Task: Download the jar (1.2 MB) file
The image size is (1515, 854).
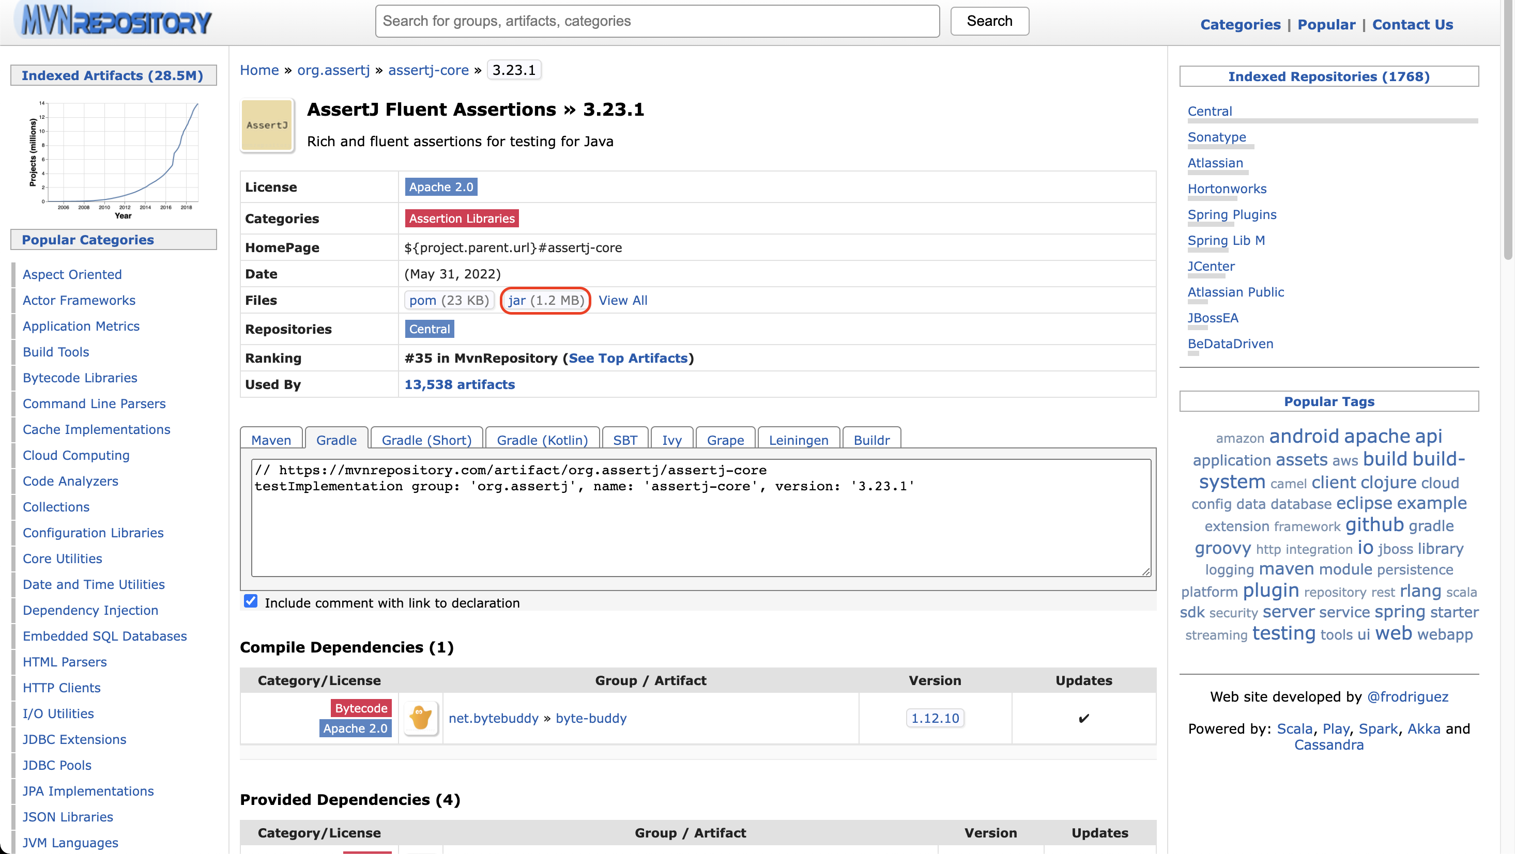Action: (545, 300)
